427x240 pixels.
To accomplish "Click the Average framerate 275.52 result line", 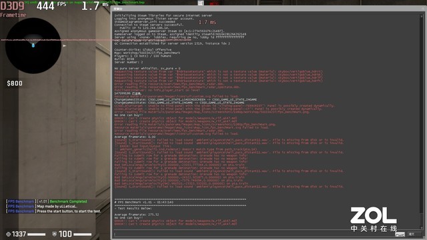I will [x=137, y=215].
